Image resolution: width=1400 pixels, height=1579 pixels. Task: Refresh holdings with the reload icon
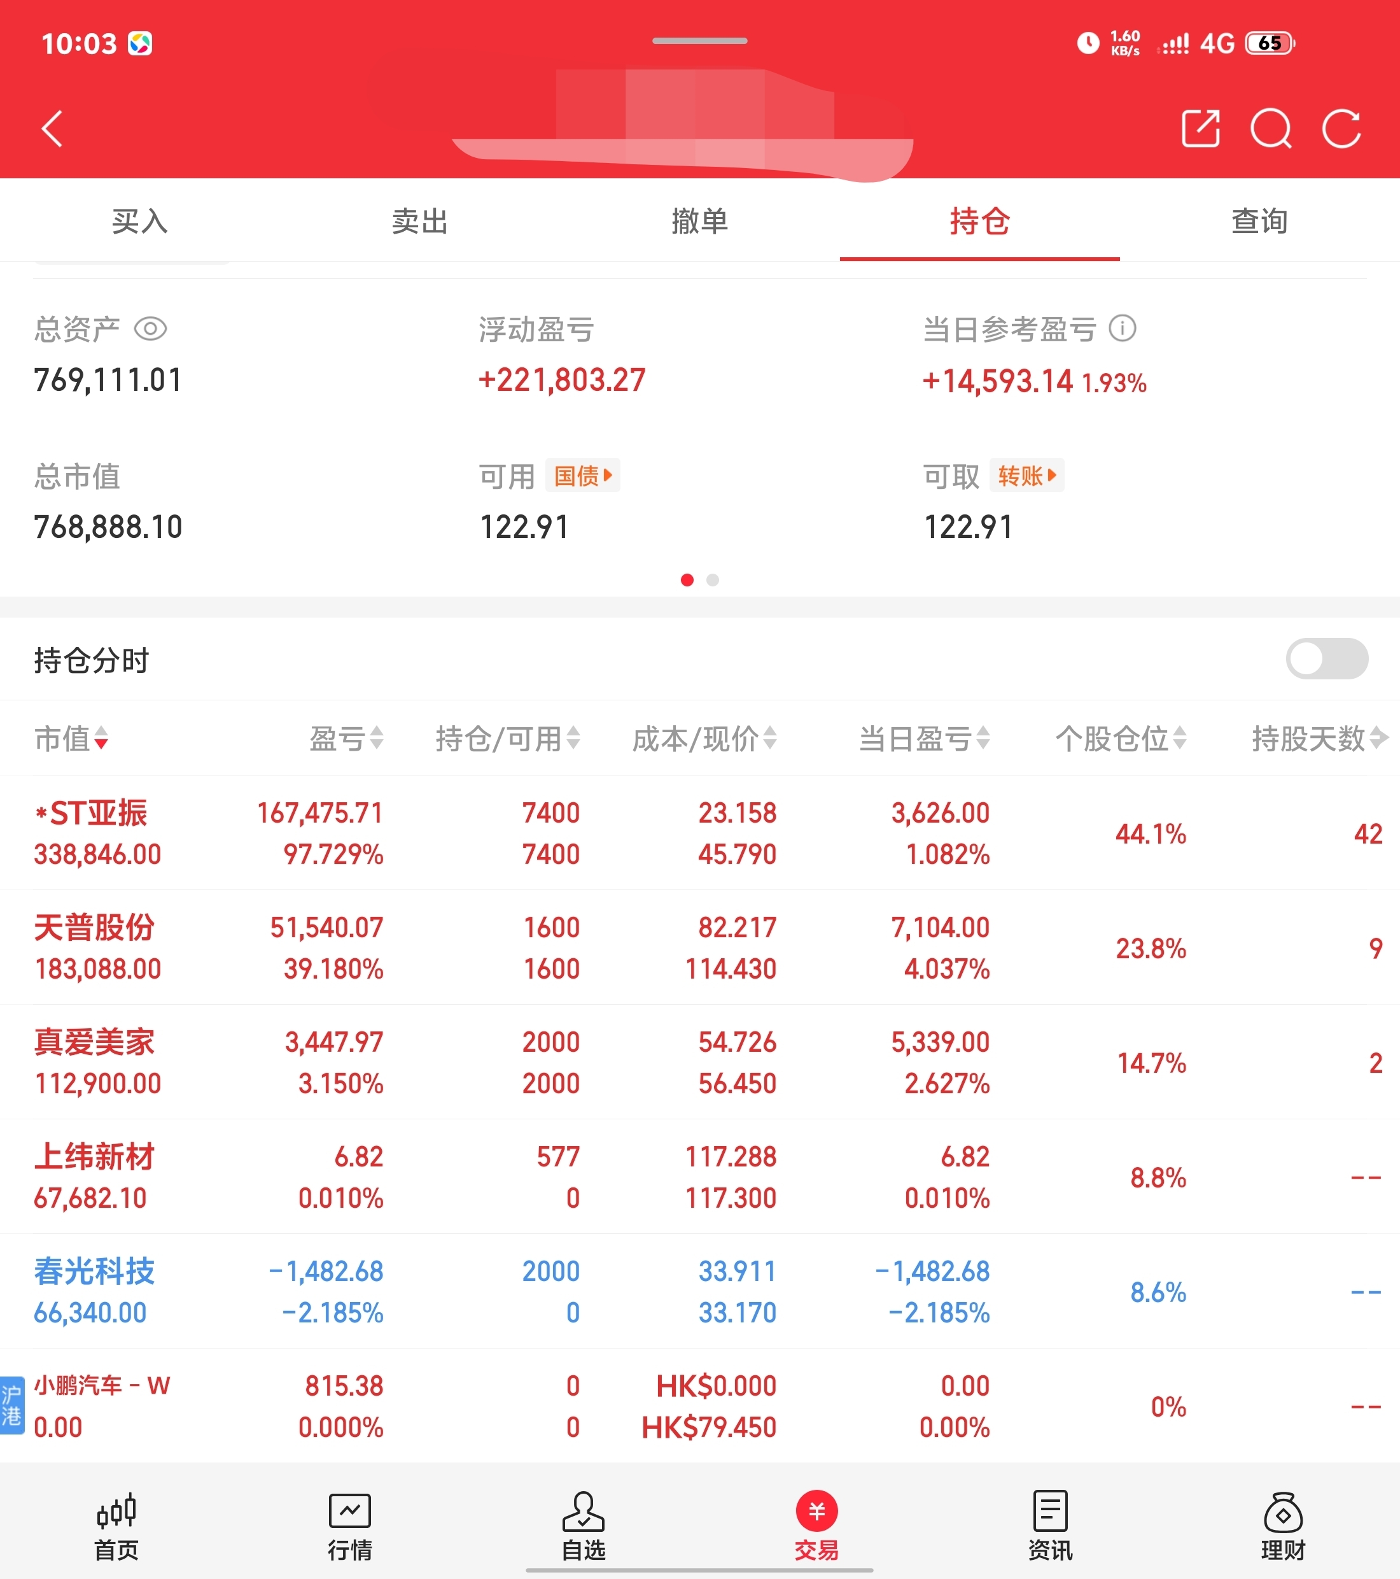point(1341,128)
